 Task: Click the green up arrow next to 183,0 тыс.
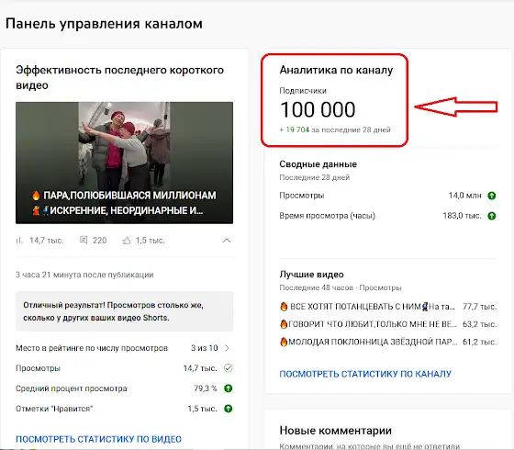tap(492, 216)
